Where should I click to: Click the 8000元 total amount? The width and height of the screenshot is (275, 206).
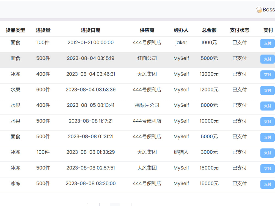point(209,105)
